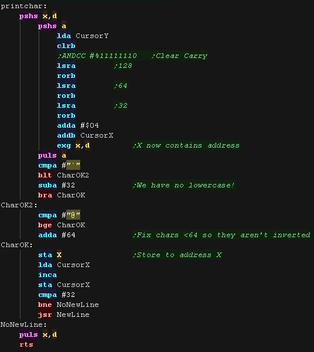Click the adda #64 instruction
The image size is (314, 352).
pyautogui.click(x=57, y=235)
